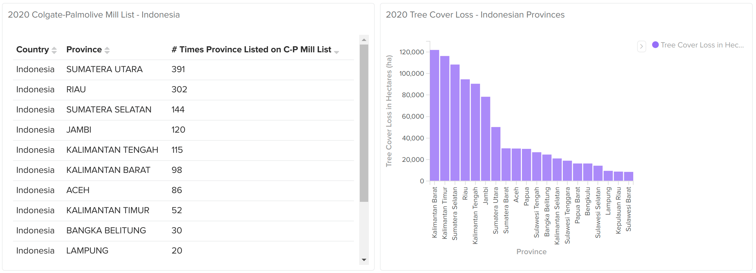This screenshot has width=756, height=273.
Task: Select the Lampung bar in the chart
Action: [608, 176]
